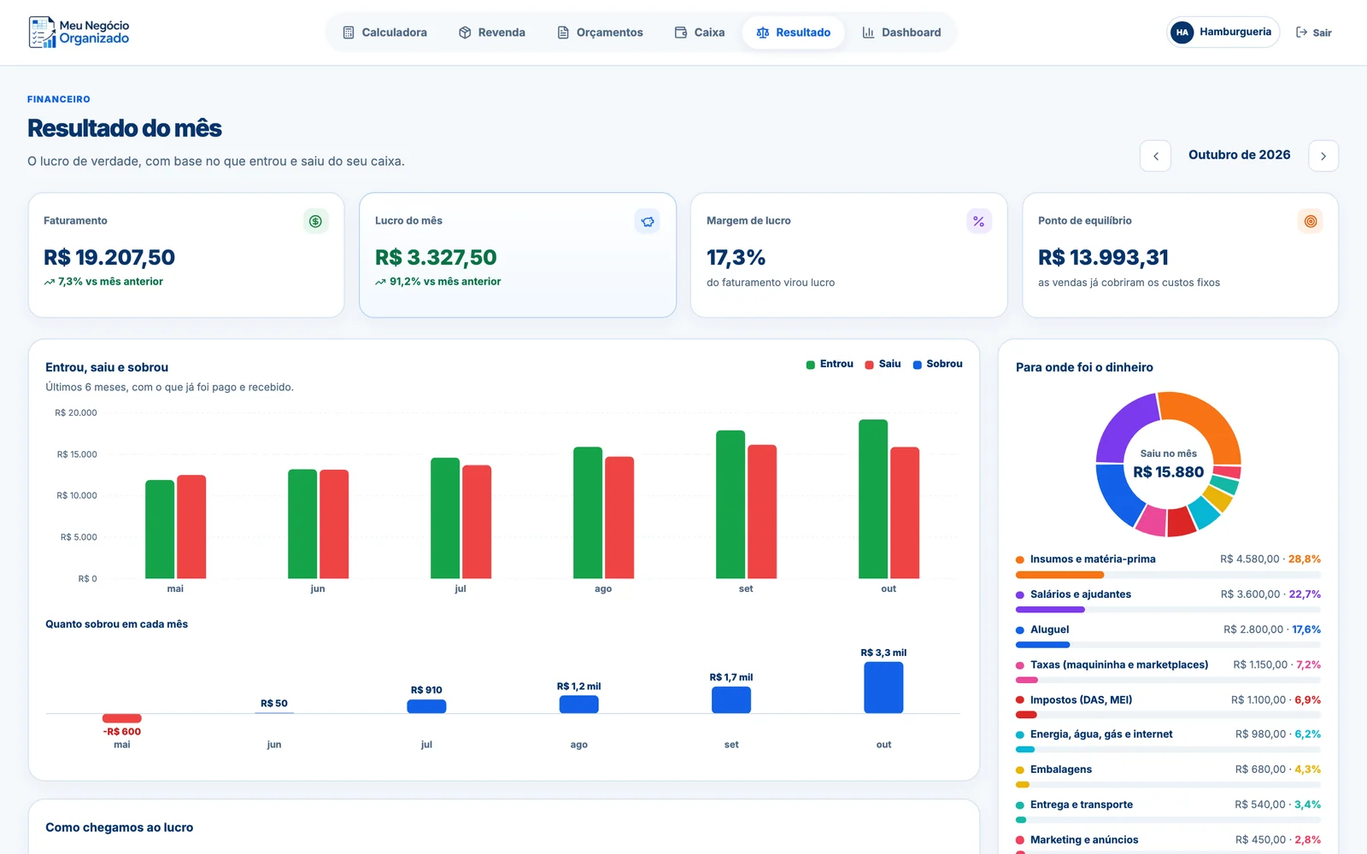Click the HA avatar badge
Image resolution: width=1367 pixels, height=854 pixels.
[x=1182, y=32]
